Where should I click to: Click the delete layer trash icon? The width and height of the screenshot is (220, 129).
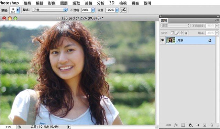point(212,125)
